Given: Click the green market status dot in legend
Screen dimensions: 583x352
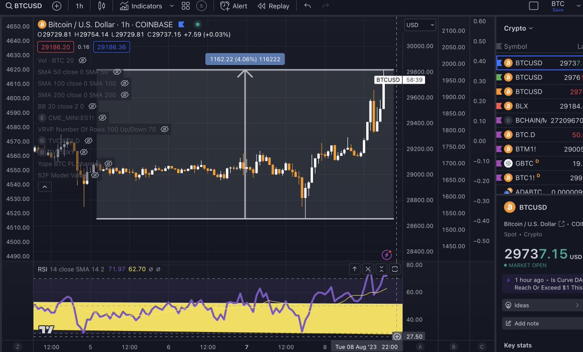Looking at the screenshot, I should click(197, 24).
